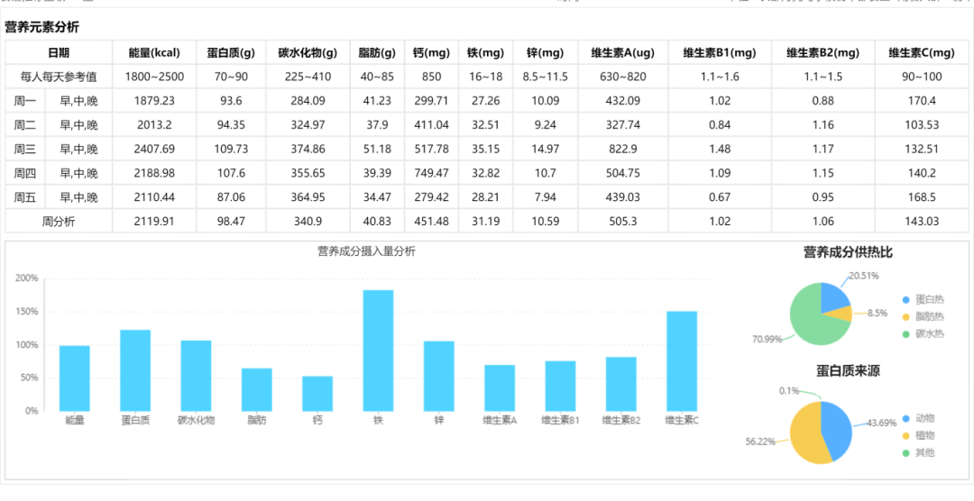The image size is (974, 501).
Task: Click Wednesday's energy value 2407.69
Action: point(154,150)
